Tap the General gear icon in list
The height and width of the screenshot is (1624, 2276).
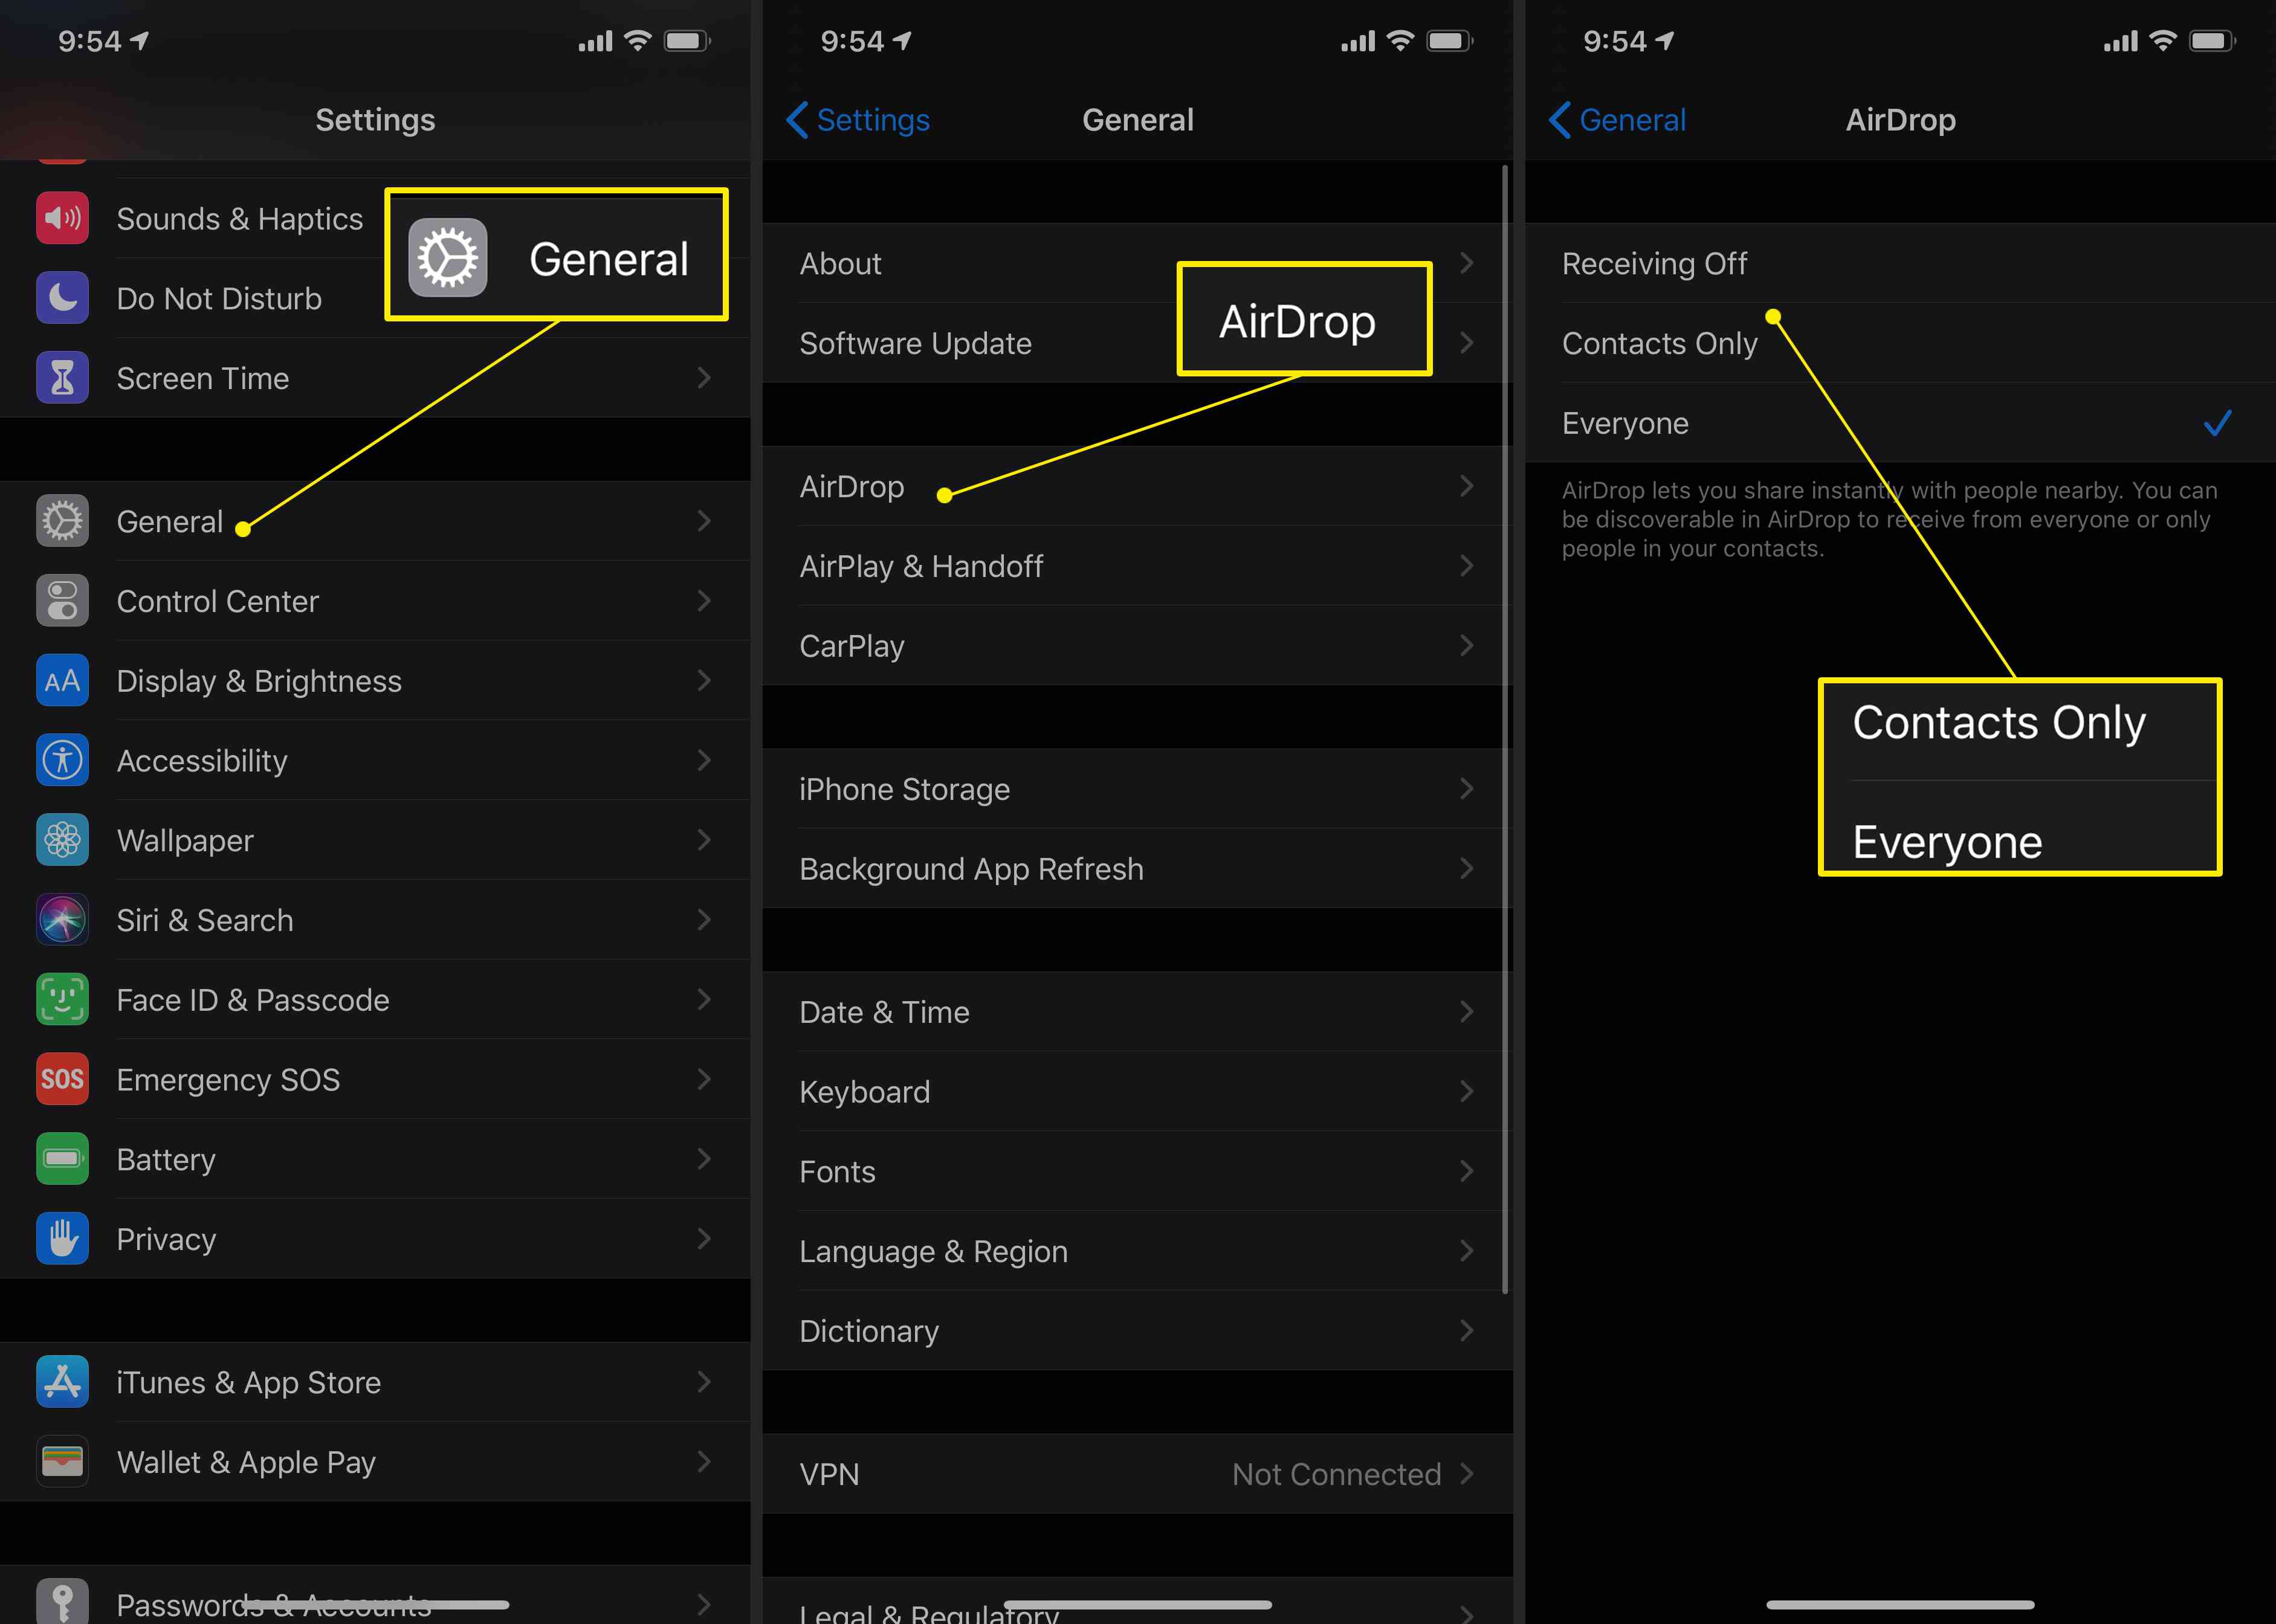click(x=62, y=521)
